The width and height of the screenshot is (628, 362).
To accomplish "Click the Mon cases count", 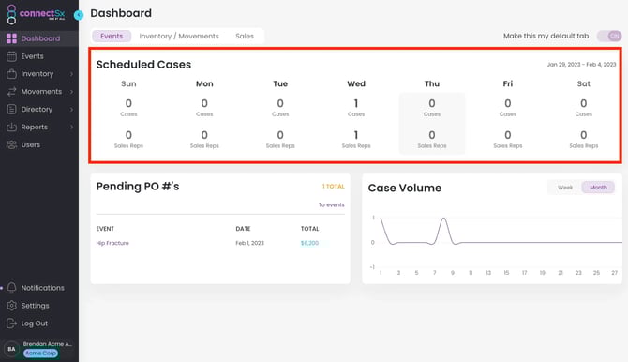I will click(204, 103).
